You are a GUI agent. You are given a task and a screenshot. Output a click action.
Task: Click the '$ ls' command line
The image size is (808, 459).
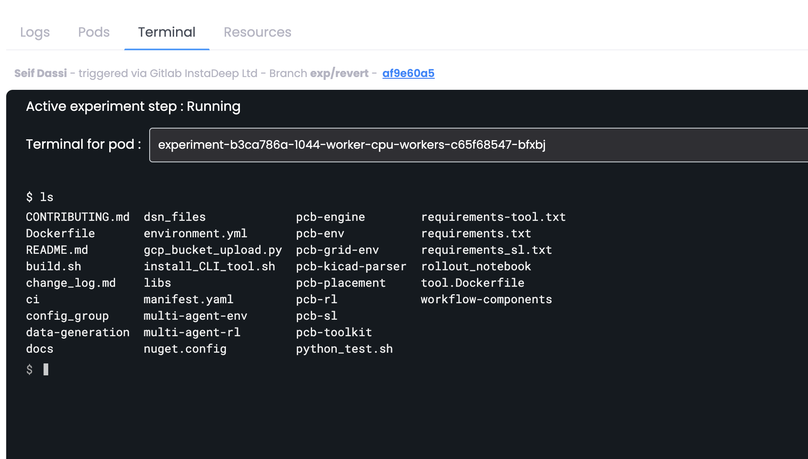[40, 197]
